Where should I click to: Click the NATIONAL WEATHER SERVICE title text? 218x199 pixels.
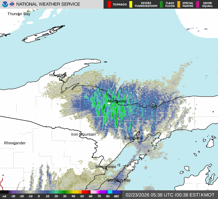pyautogui.click(x=48, y=4)
